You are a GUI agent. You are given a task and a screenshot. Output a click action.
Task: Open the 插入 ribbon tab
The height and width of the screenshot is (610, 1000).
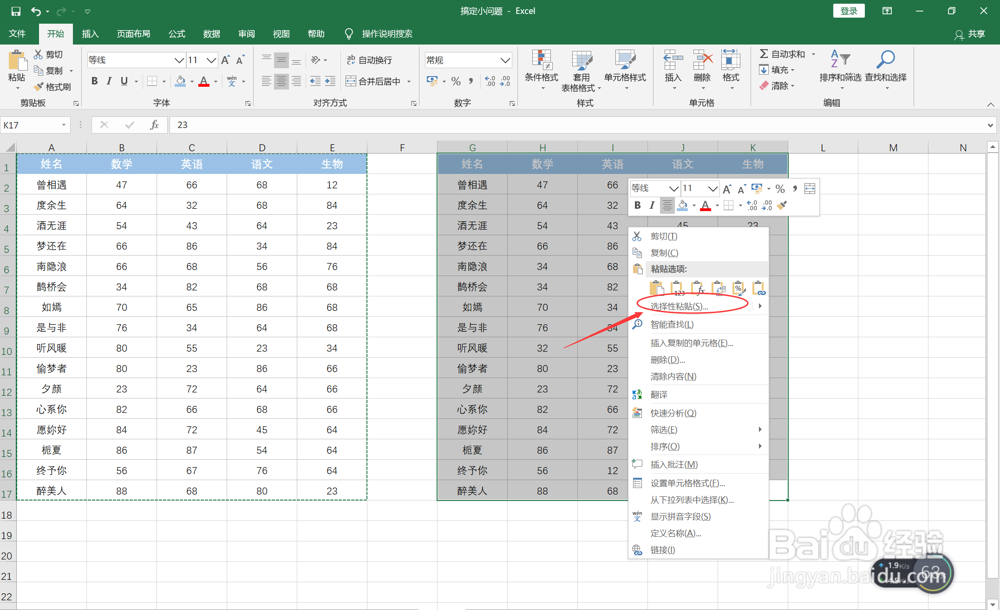point(90,34)
